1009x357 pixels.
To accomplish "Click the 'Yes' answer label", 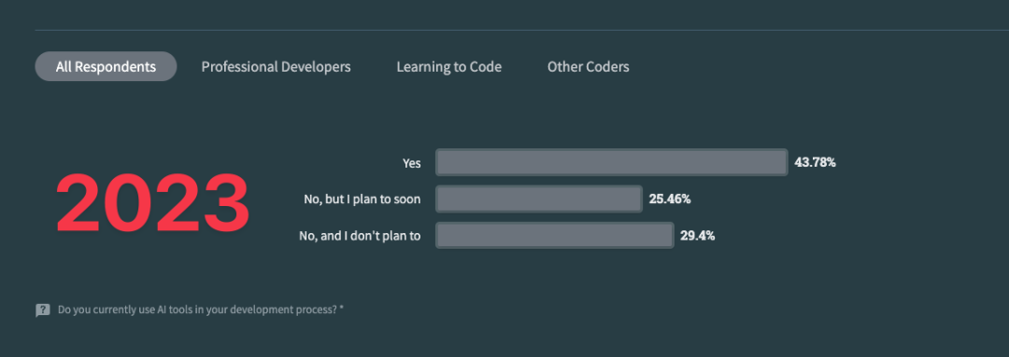I will pyautogui.click(x=412, y=163).
